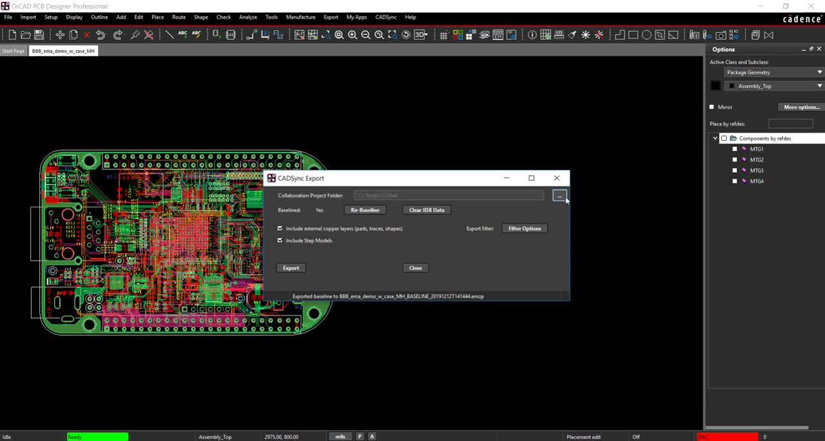Select the Add Circle shape icon
The width and height of the screenshot is (825, 441).
[646, 35]
